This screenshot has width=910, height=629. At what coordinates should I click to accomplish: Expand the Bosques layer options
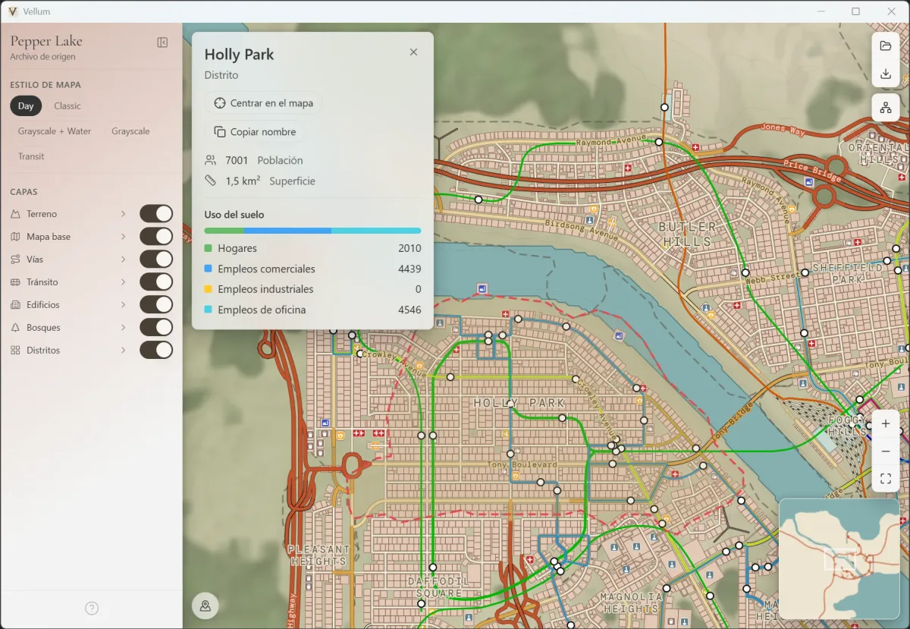coord(123,328)
